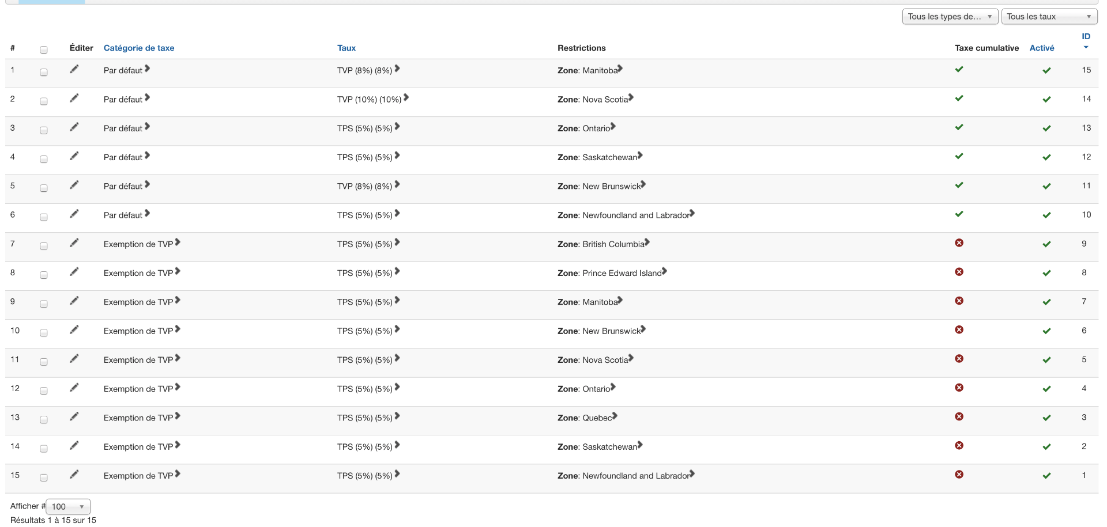Click the cumulative tax checkmark for Nova Scotia TVP (10%)

959,98
